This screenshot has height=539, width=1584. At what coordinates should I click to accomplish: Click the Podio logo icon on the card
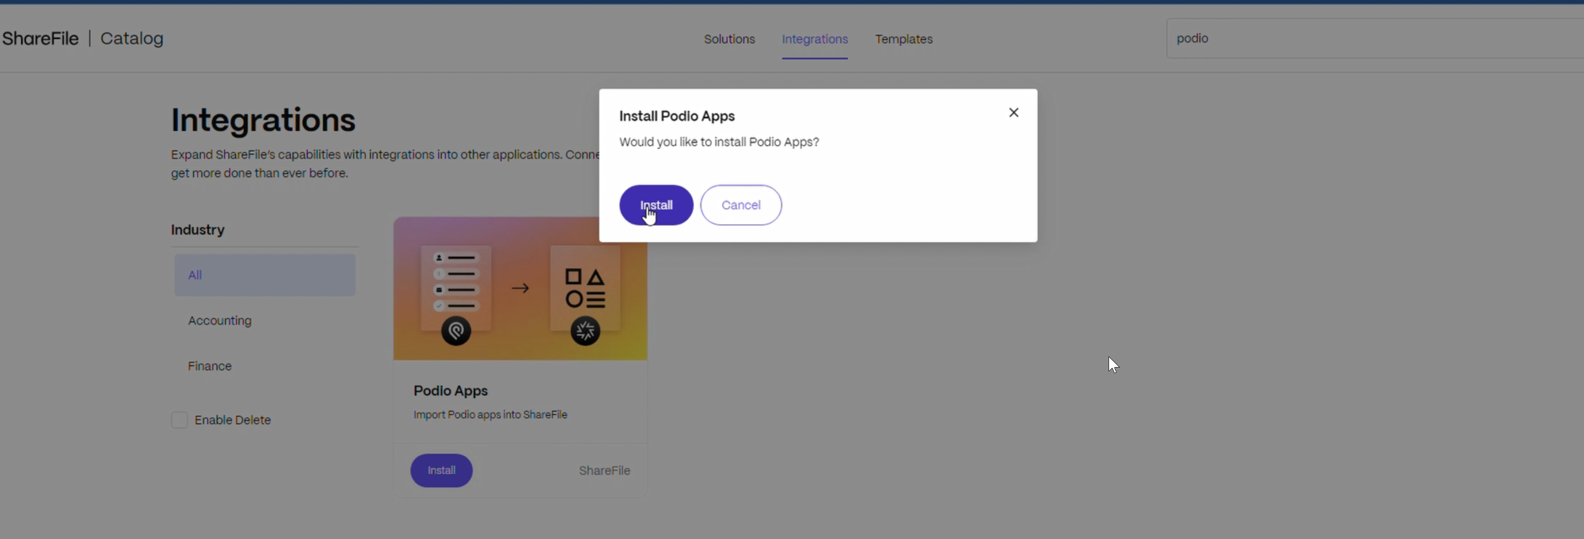point(456,331)
